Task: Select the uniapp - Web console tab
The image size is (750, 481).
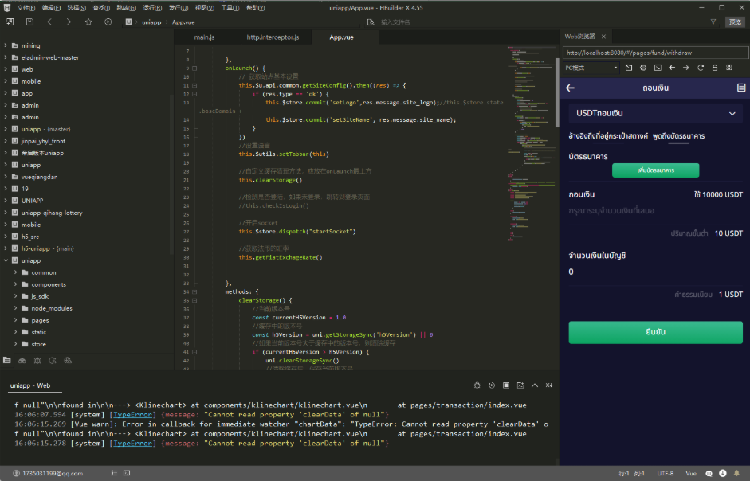Action: click(30, 386)
